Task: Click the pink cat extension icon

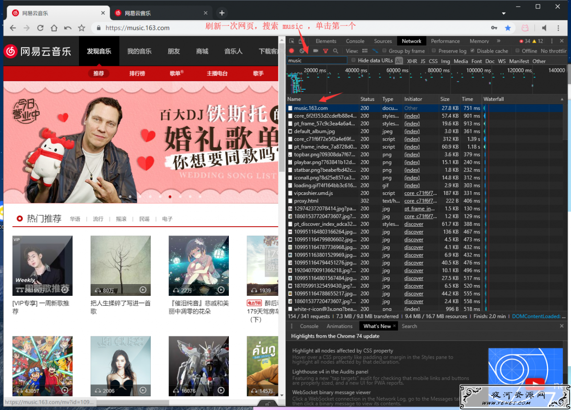Action: click(x=525, y=28)
